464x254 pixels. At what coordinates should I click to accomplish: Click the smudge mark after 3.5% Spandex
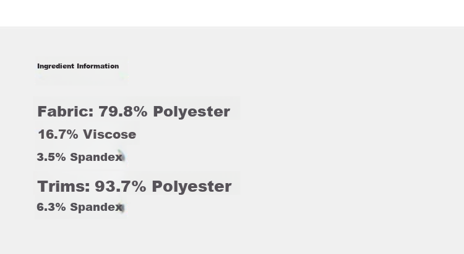click(x=122, y=155)
